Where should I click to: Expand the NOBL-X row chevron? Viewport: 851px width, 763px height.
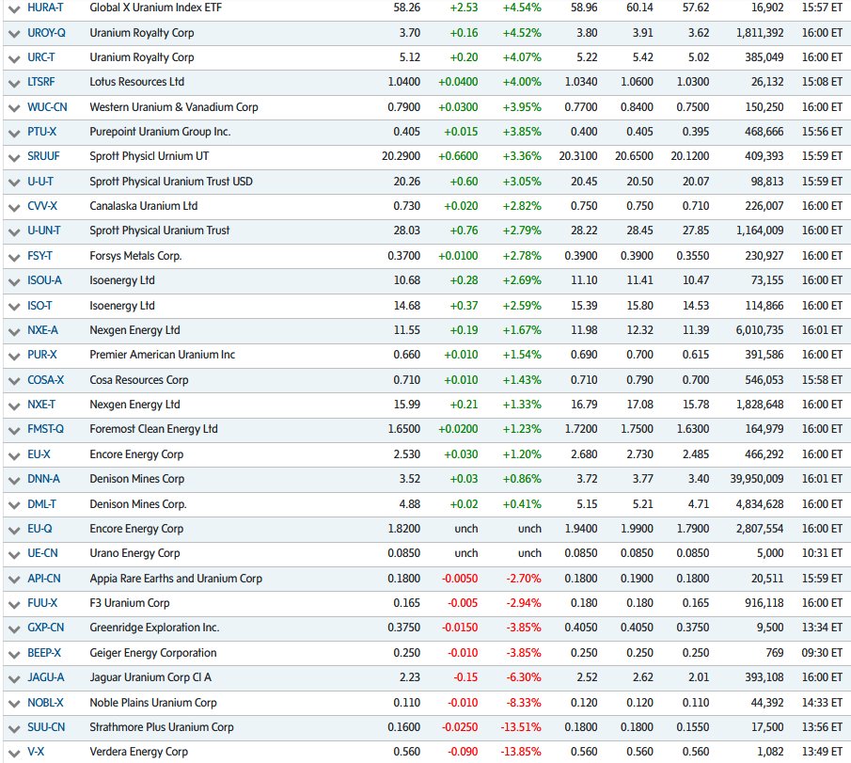coord(14,704)
